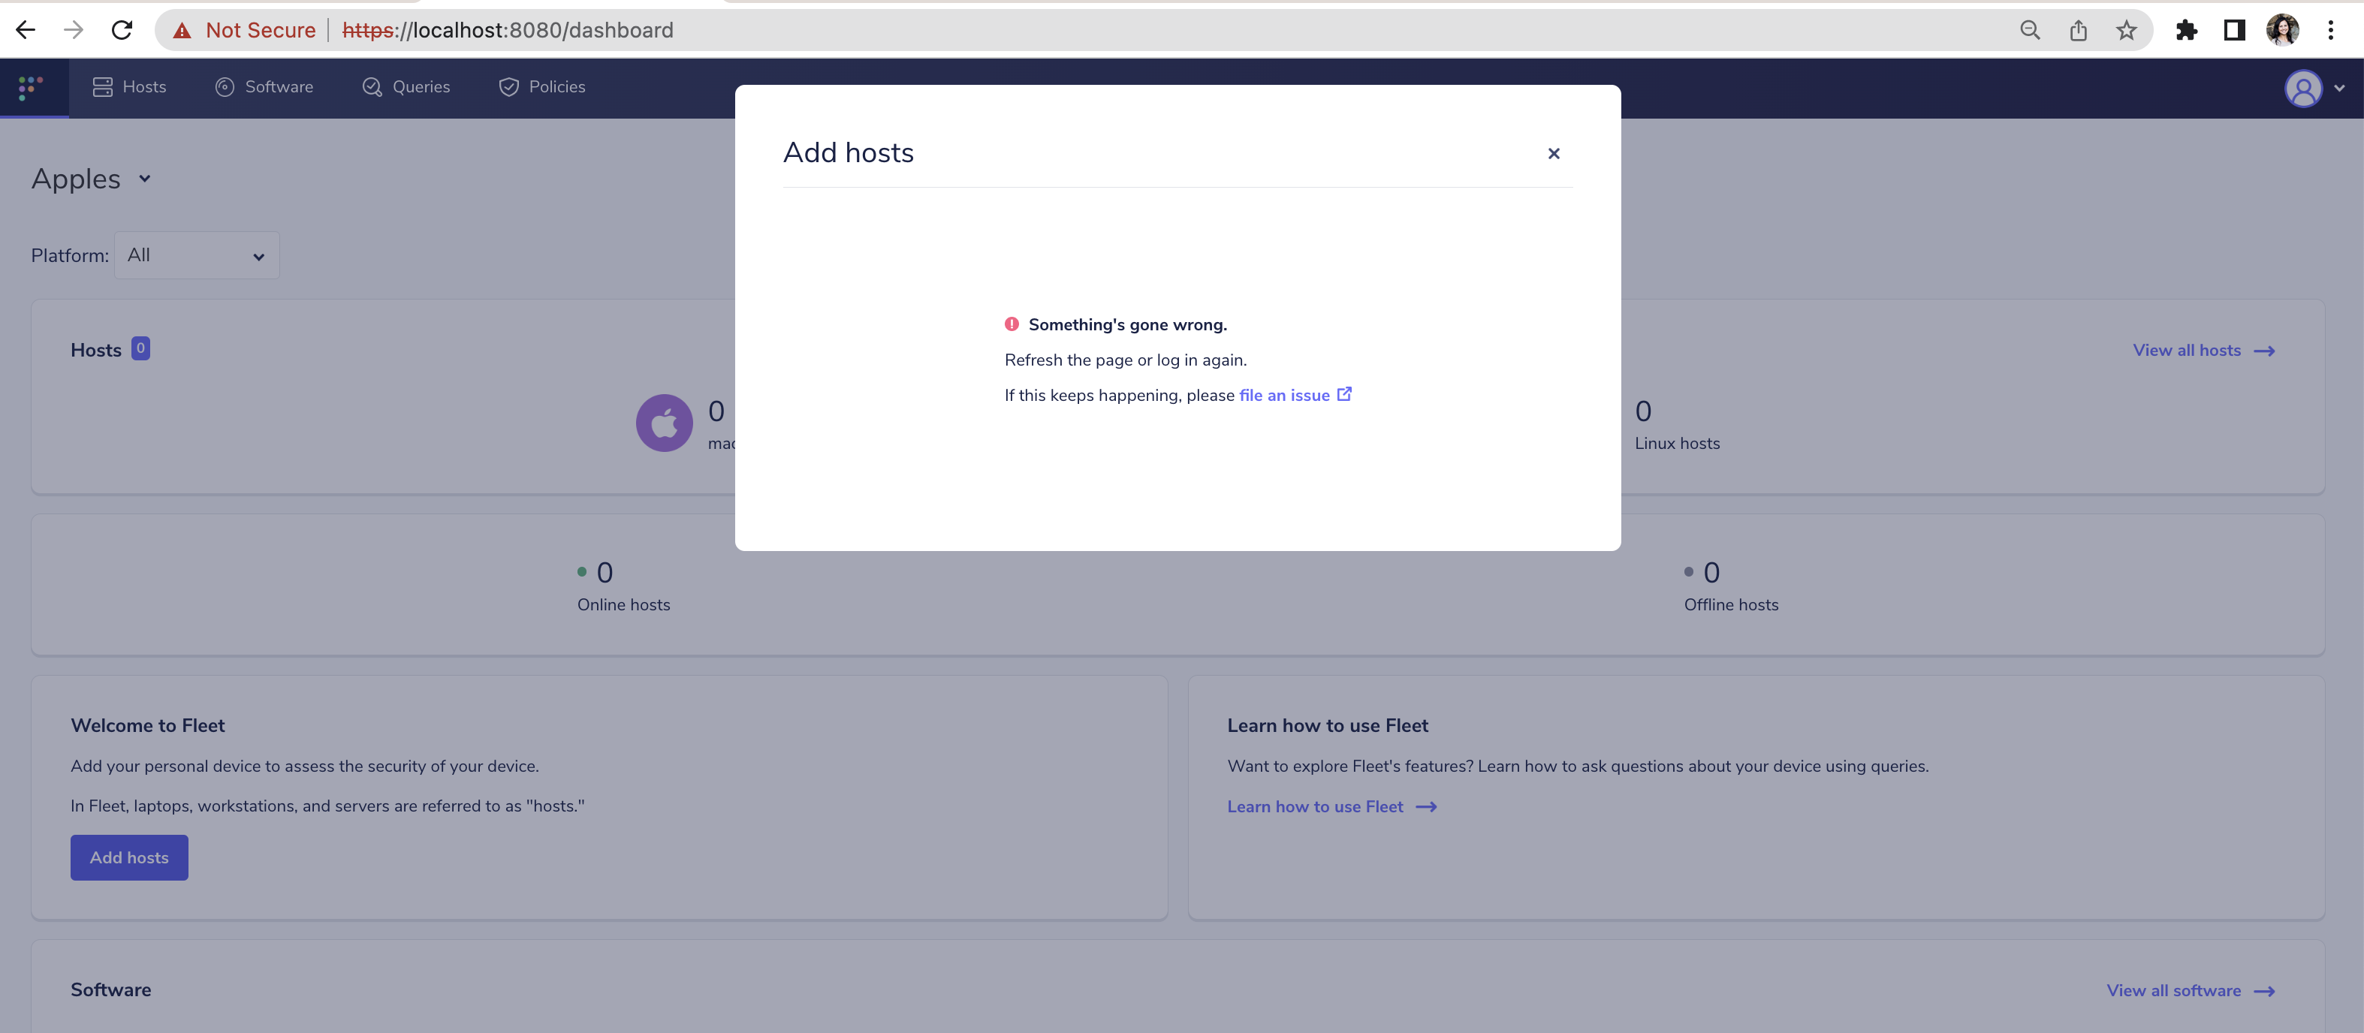Click the Apple icon in the Hosts card
This screenshot has width=2364, height=1033.
point(664,423)
